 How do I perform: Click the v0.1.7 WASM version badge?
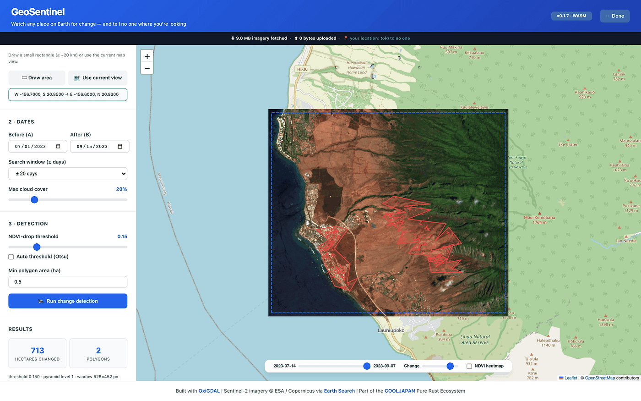[x=571, y=16]
